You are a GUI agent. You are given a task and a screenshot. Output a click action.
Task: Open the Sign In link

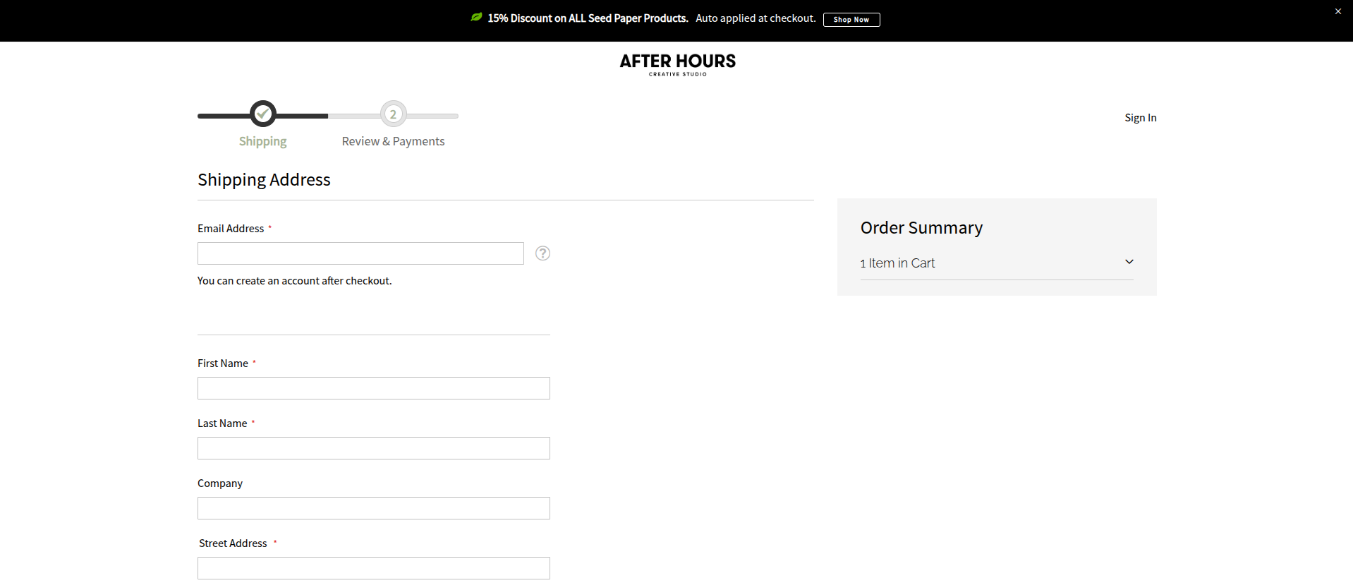(1140, 118)
